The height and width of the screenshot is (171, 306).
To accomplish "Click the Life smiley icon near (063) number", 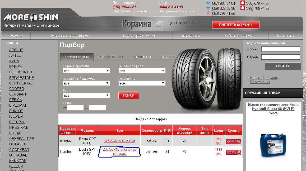I will [x=208, y=13].
